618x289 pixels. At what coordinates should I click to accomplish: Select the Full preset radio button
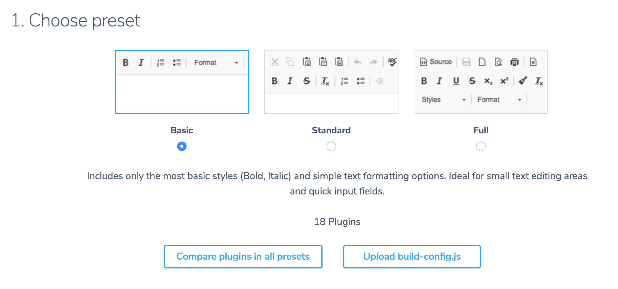coord(481,146)
